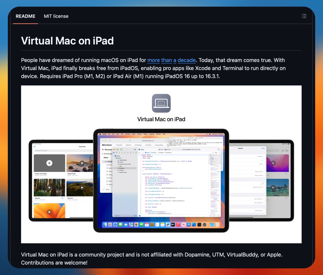This screenshot has height=275, width=323.
Task: Collapse the Game folder disclosure triangle
Action: tap(115, 158)
